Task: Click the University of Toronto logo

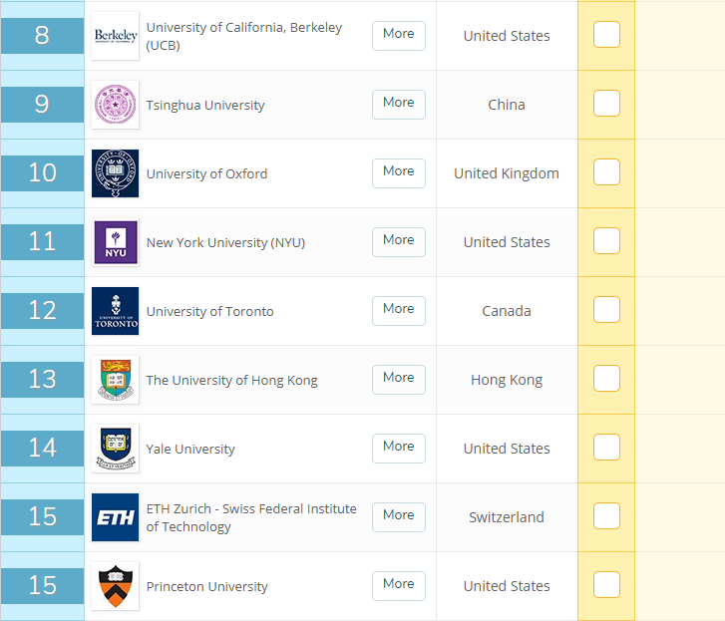Action: pyautogui.click(x=115, y=311)
